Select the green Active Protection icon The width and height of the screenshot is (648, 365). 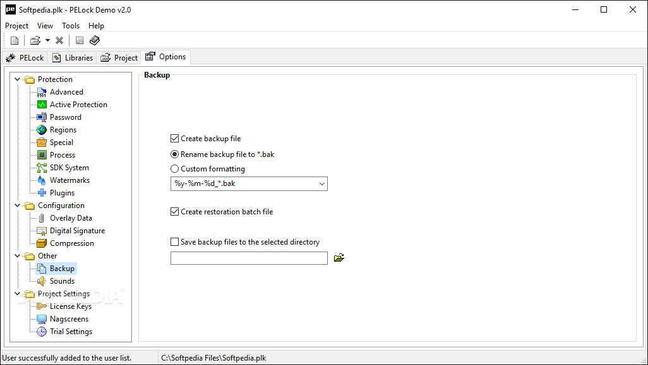(42, 105)
